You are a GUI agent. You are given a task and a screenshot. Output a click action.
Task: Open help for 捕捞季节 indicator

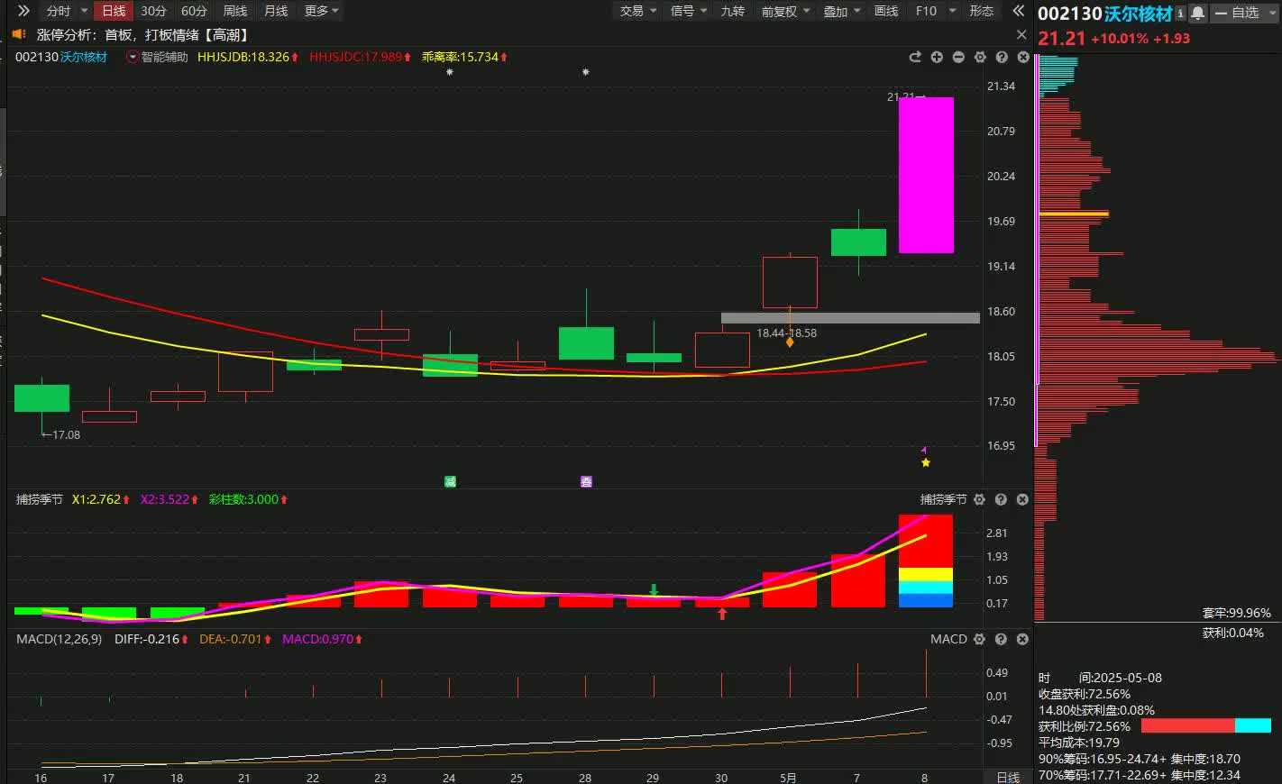click(x=1001, y=499)
